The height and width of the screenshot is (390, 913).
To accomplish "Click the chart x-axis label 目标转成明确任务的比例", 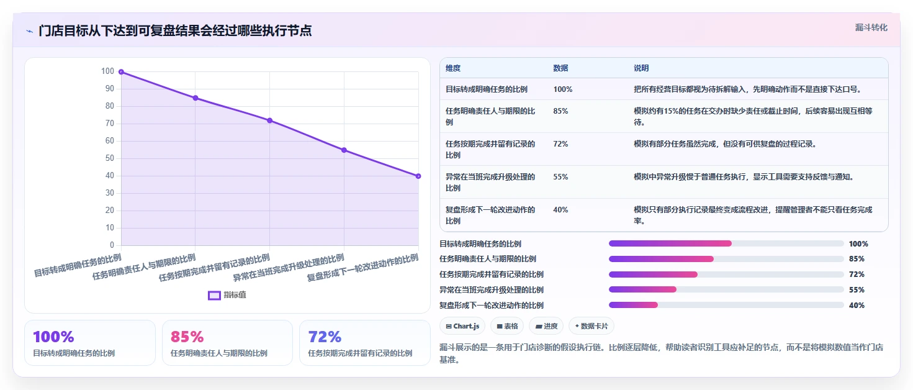I will click(78, 265).
